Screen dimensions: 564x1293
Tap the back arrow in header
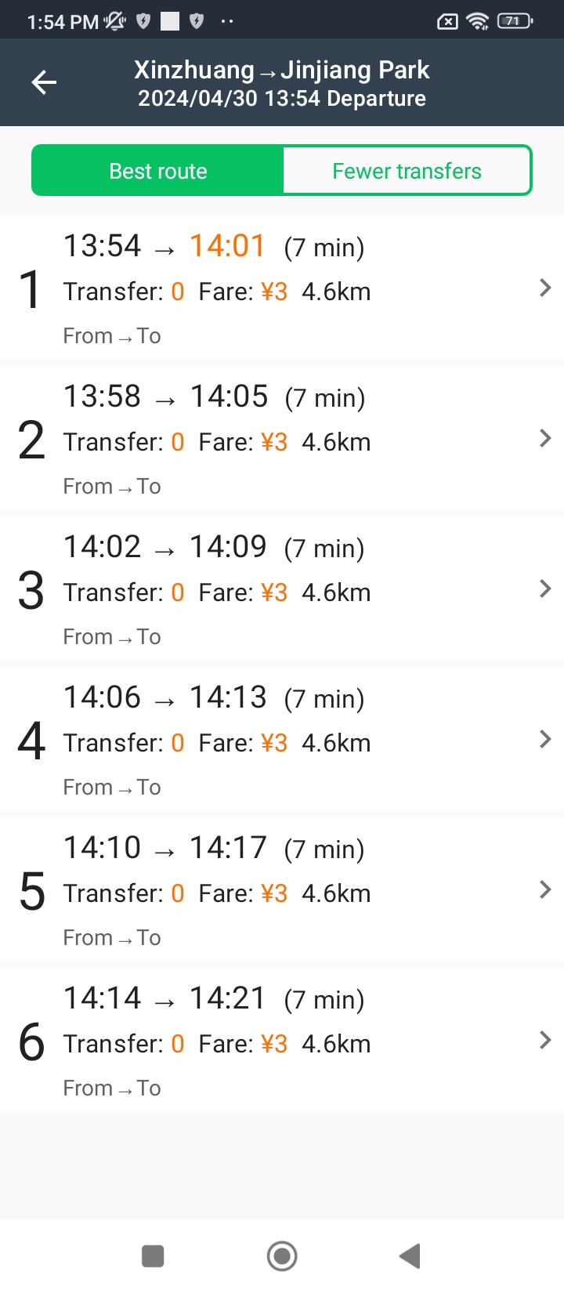point(44,82)
